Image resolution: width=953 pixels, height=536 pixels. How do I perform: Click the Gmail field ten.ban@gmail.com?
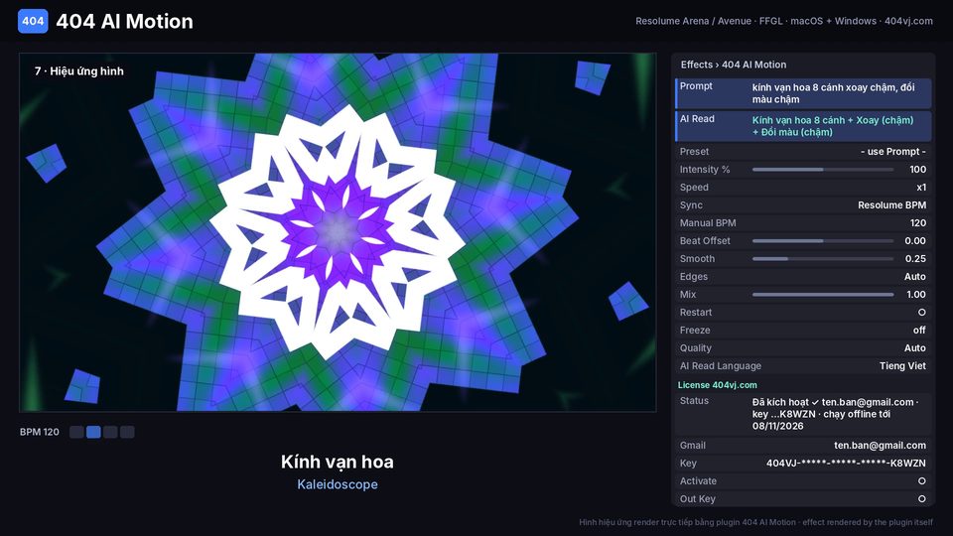tap(803, 446)
